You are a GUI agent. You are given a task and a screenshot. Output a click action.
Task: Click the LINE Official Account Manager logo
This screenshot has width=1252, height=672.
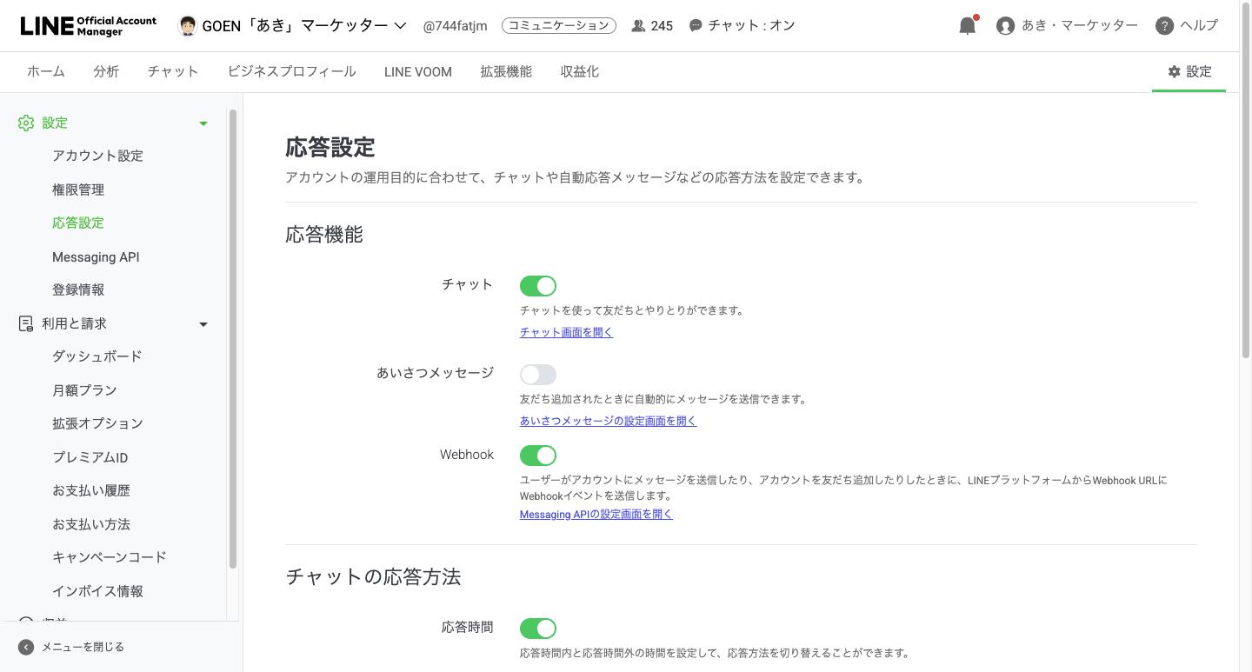[89, 25]
